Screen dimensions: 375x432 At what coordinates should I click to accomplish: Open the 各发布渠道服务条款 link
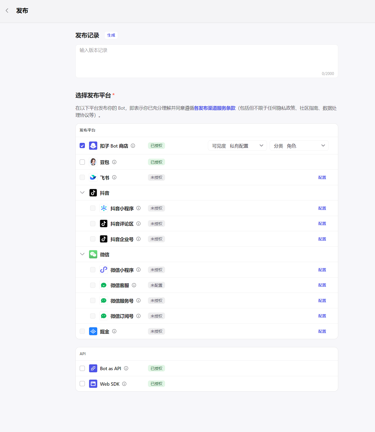tap(214, 108)
